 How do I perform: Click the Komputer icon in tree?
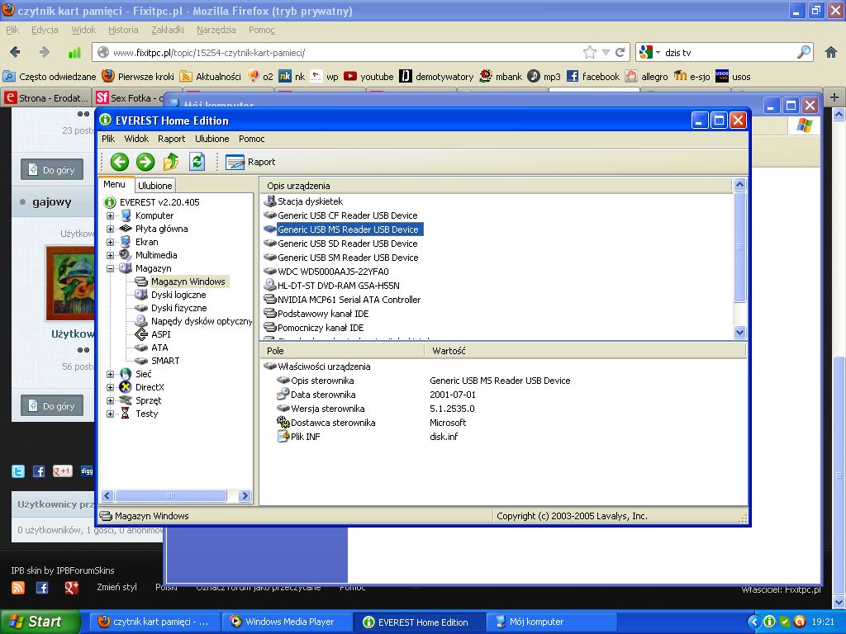126,215
